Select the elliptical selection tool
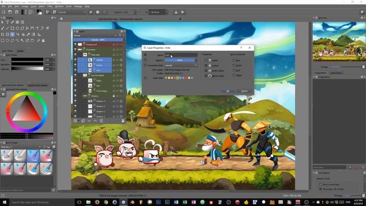The width and height of the screenshot is (366, 206). click(x=7, y=41)
